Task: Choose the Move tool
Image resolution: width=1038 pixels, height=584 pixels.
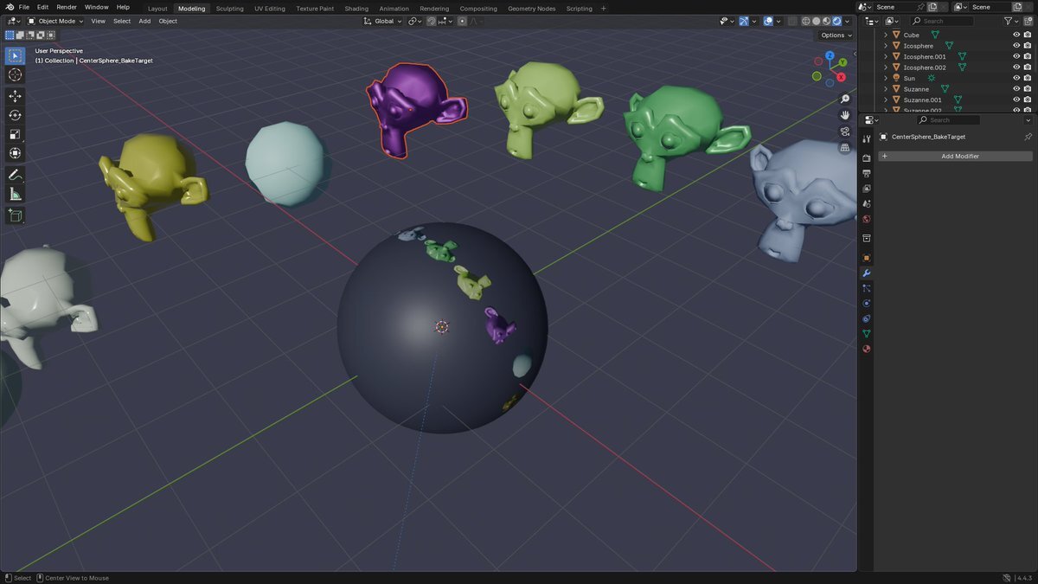Action: (15, 96)
